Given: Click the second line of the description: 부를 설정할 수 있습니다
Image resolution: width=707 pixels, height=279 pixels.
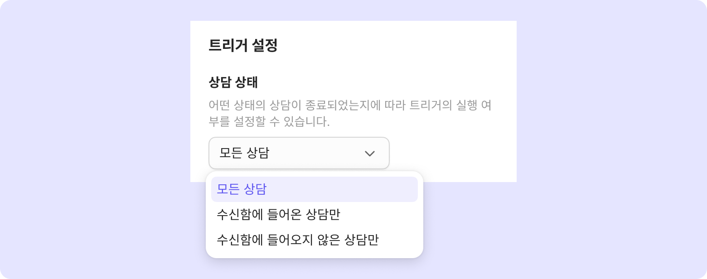Looking at the screenshot, I should [269, 122].
